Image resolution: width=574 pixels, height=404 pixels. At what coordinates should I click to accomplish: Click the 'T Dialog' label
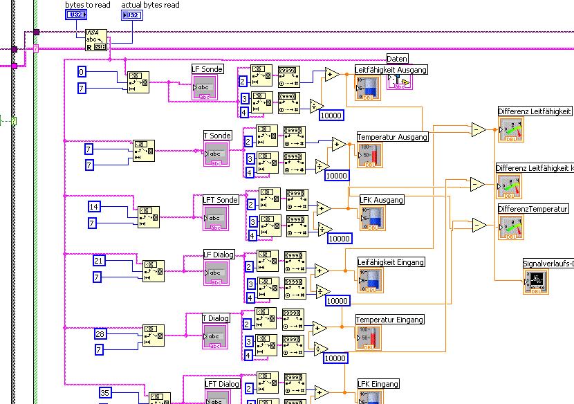(216, 318)
